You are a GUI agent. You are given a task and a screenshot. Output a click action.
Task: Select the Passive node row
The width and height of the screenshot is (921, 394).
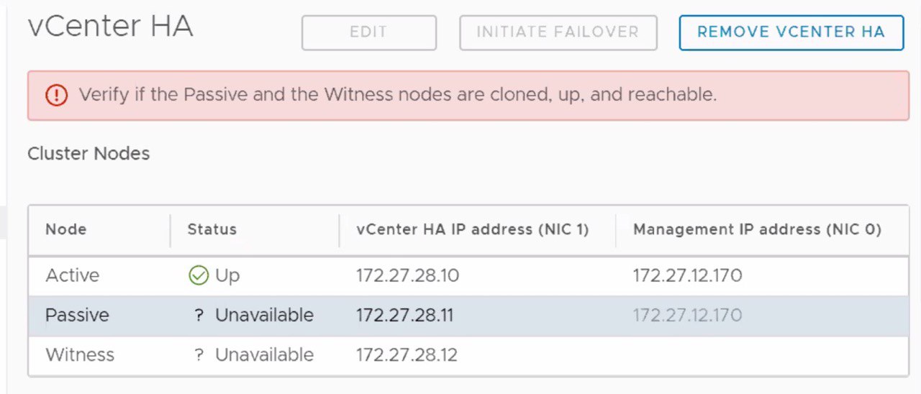coord(468,316)
